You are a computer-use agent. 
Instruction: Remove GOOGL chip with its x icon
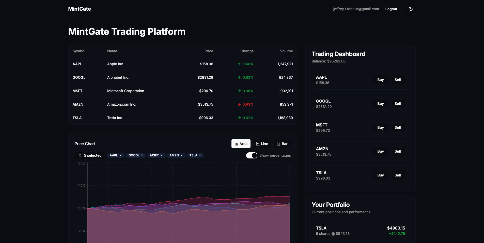142,155
